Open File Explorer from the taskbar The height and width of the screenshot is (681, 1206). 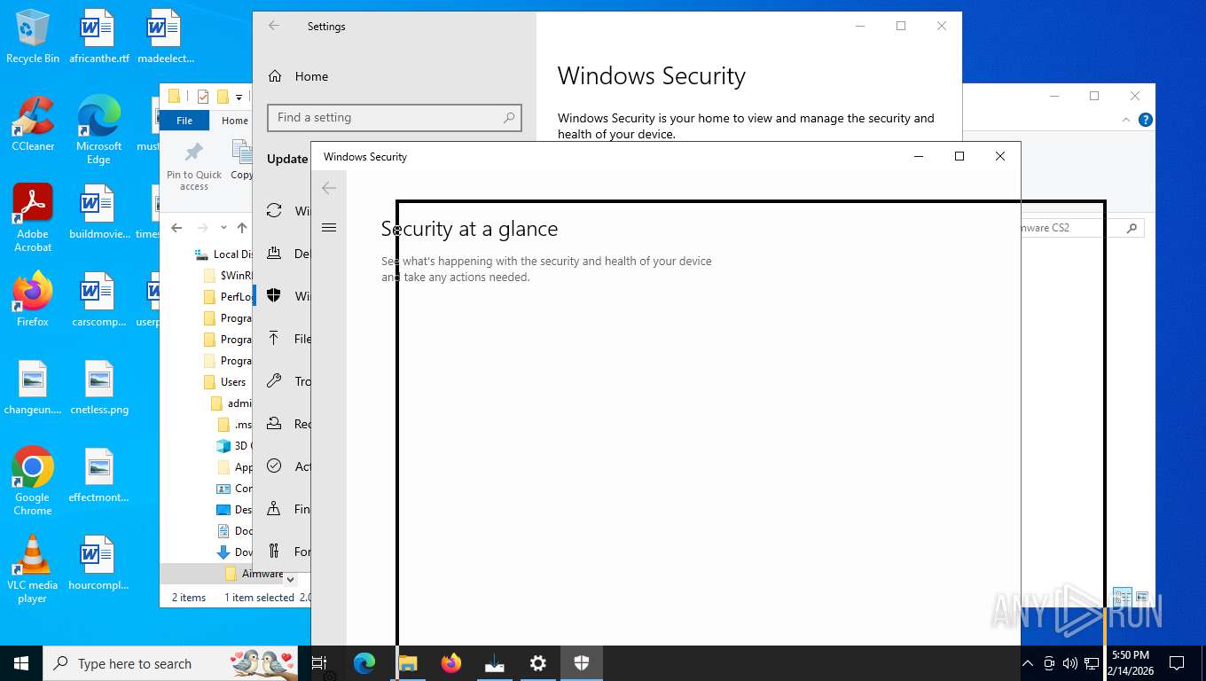click(407, 663)
